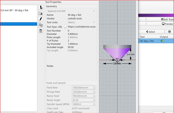Image resolution: width=174 pixels, height=113 pixels.
Task: Click the circled plus icon beside Select
Action: click(169, 32)
